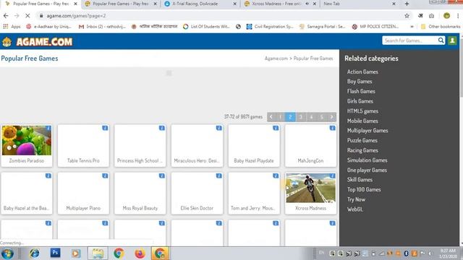Image resolution: width=463 pixels, height=260 pixels.
Task: Open the Other bookmarks folder
Action: click(441, 27)
